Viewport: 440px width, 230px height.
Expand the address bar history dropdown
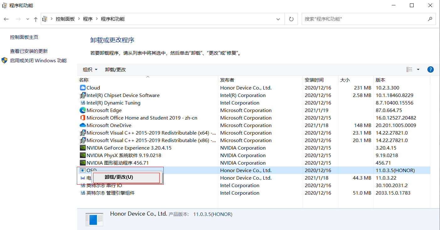click(x=278, y=19)
